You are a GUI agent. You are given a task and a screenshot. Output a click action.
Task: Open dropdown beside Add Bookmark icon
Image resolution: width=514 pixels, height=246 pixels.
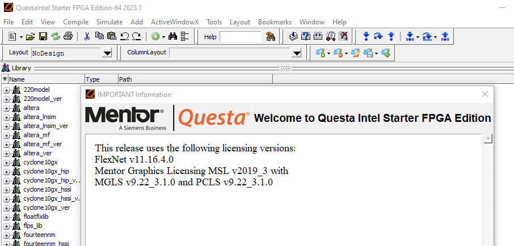(x=328, y=53)
